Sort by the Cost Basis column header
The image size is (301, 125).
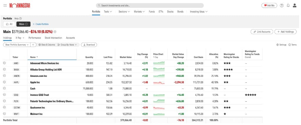198,57
